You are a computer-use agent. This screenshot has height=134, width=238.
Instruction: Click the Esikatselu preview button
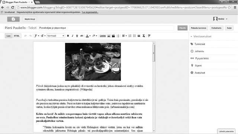[x=216, y=28]
